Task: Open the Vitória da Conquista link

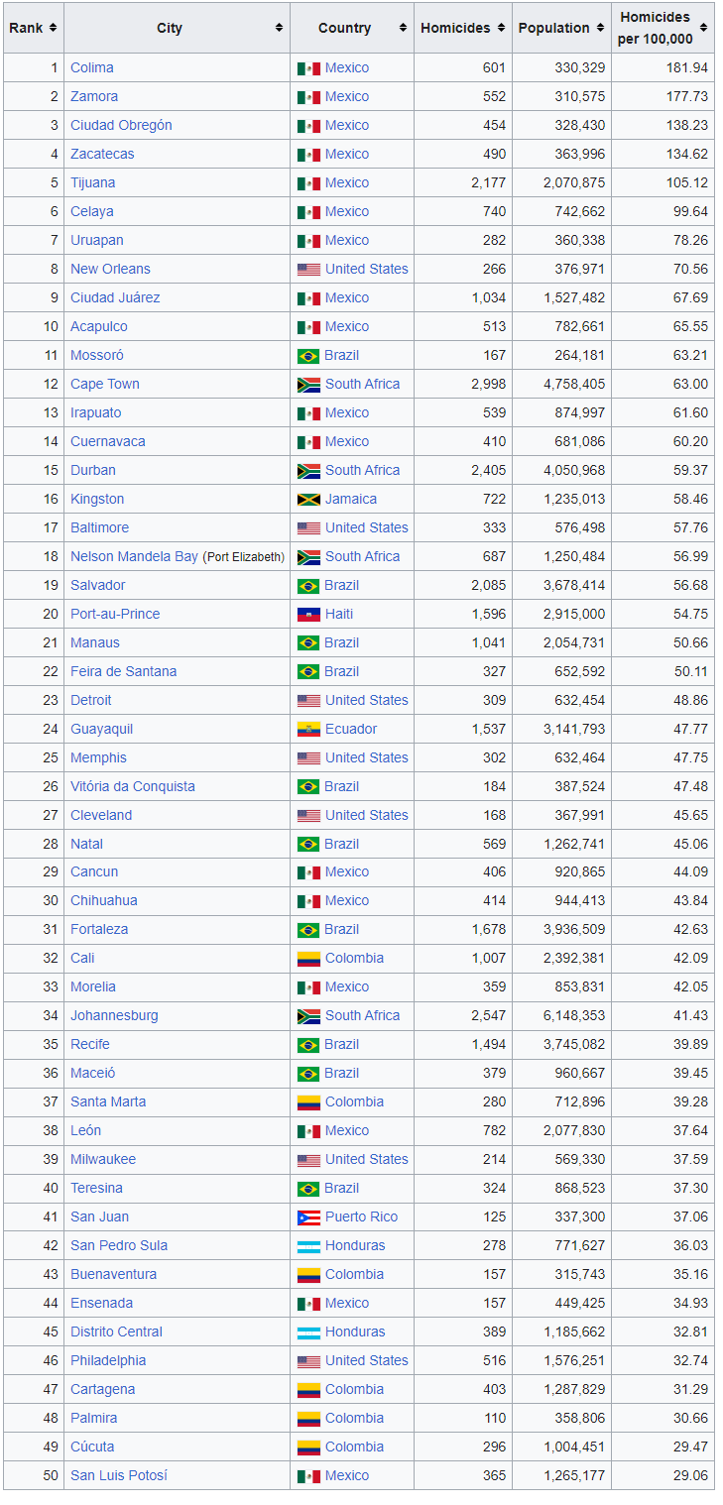Action: point(133,786)
